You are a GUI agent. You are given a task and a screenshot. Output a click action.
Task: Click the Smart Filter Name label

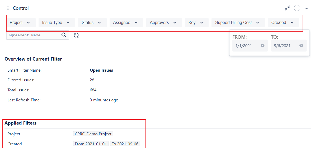click(x=25, y=70)
